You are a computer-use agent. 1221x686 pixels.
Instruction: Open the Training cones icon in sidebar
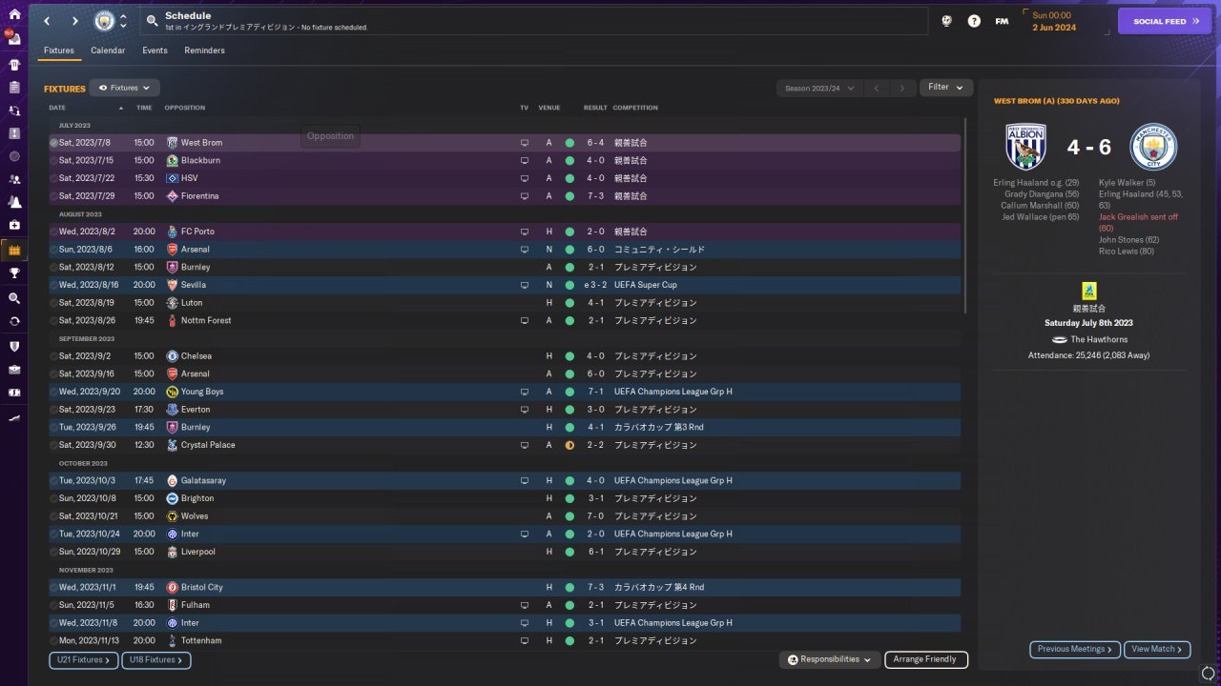pyautogui.click(x=13, y=202)
